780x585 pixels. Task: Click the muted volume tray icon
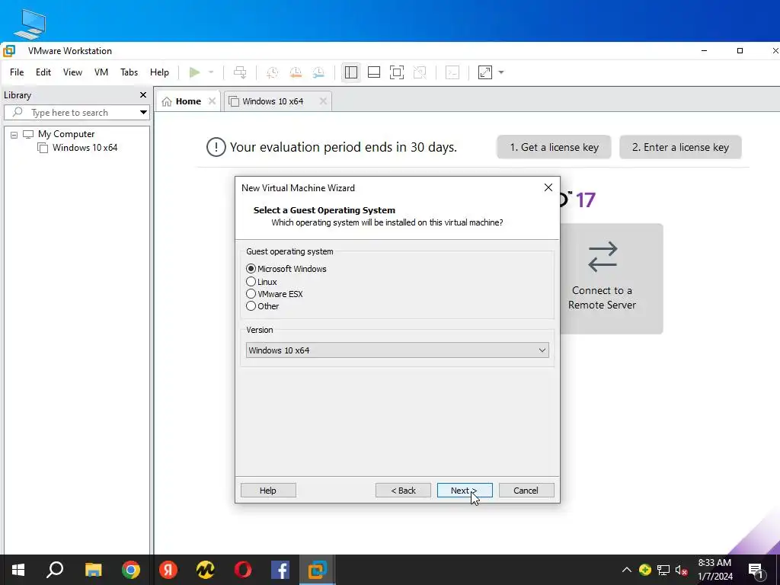click(x=681, y=570)
